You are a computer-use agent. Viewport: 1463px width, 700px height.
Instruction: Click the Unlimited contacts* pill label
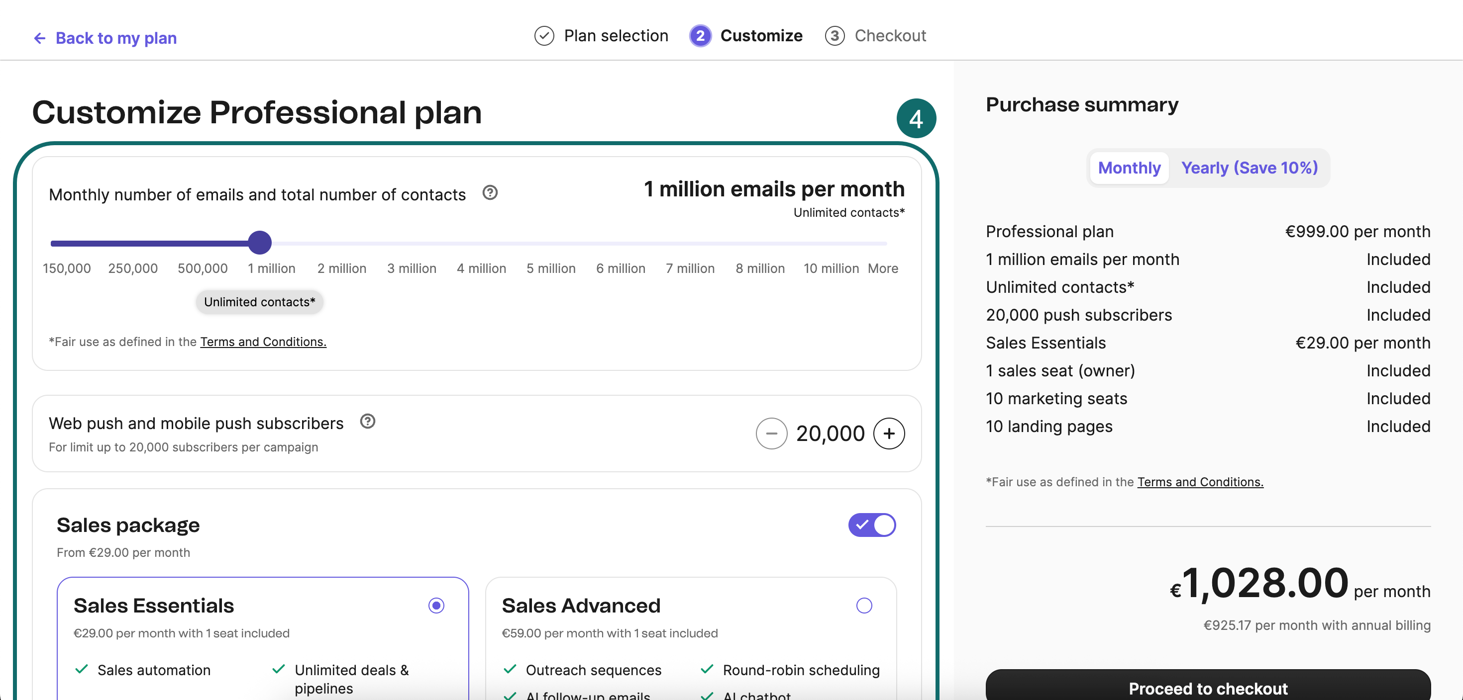260,302
